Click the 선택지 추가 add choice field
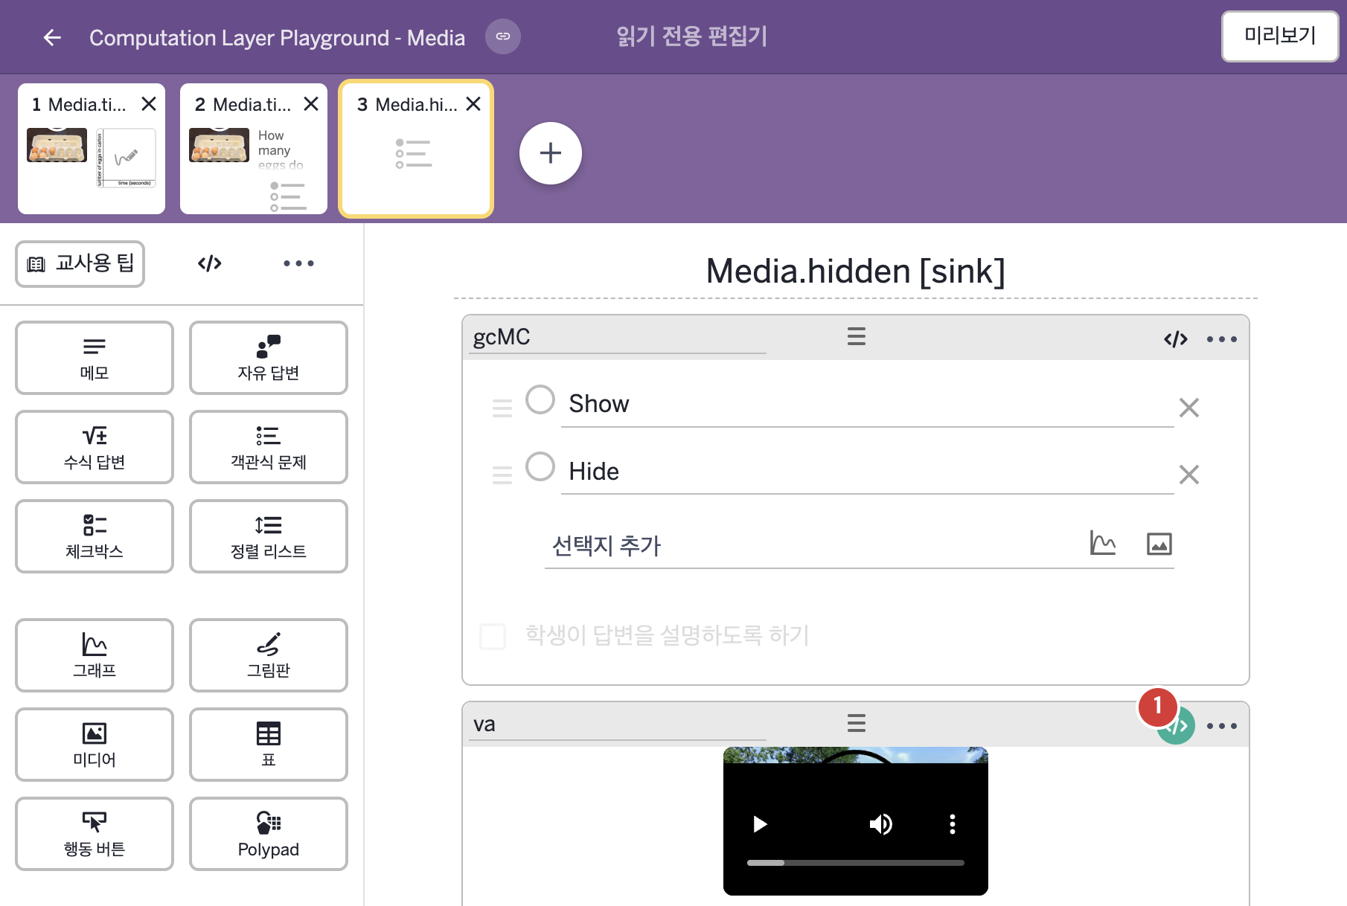Screen dimensions: 1347x906 (x=811, y=546)
